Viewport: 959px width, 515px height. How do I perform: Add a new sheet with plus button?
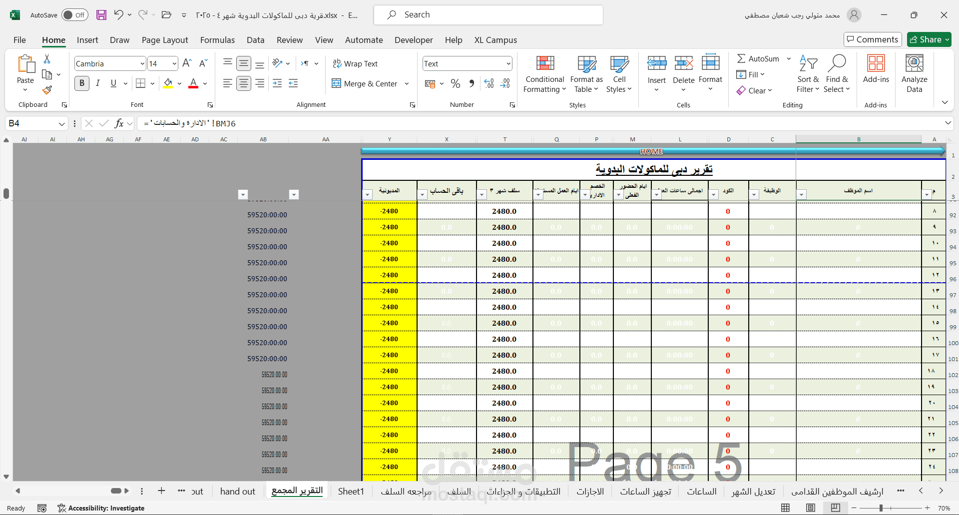pyautogui.click(x=161, y=491)
